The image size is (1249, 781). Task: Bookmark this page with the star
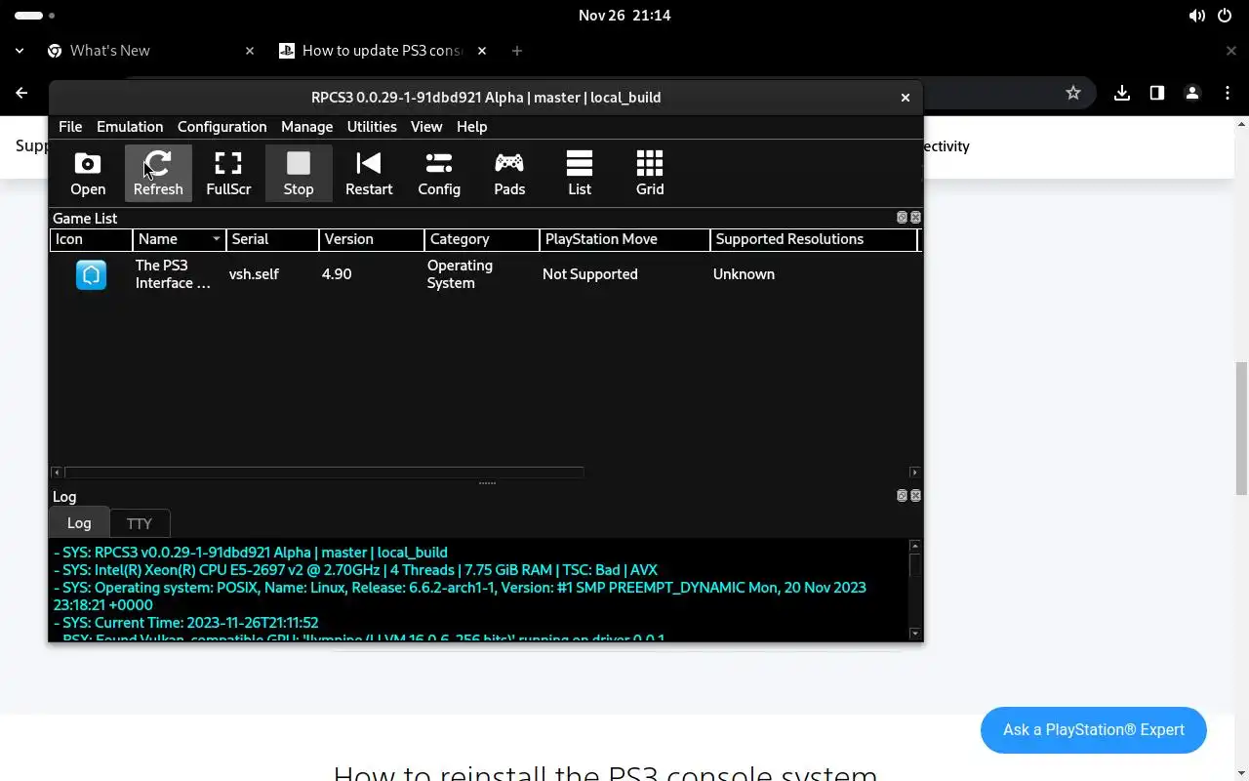pos(1073,93)
